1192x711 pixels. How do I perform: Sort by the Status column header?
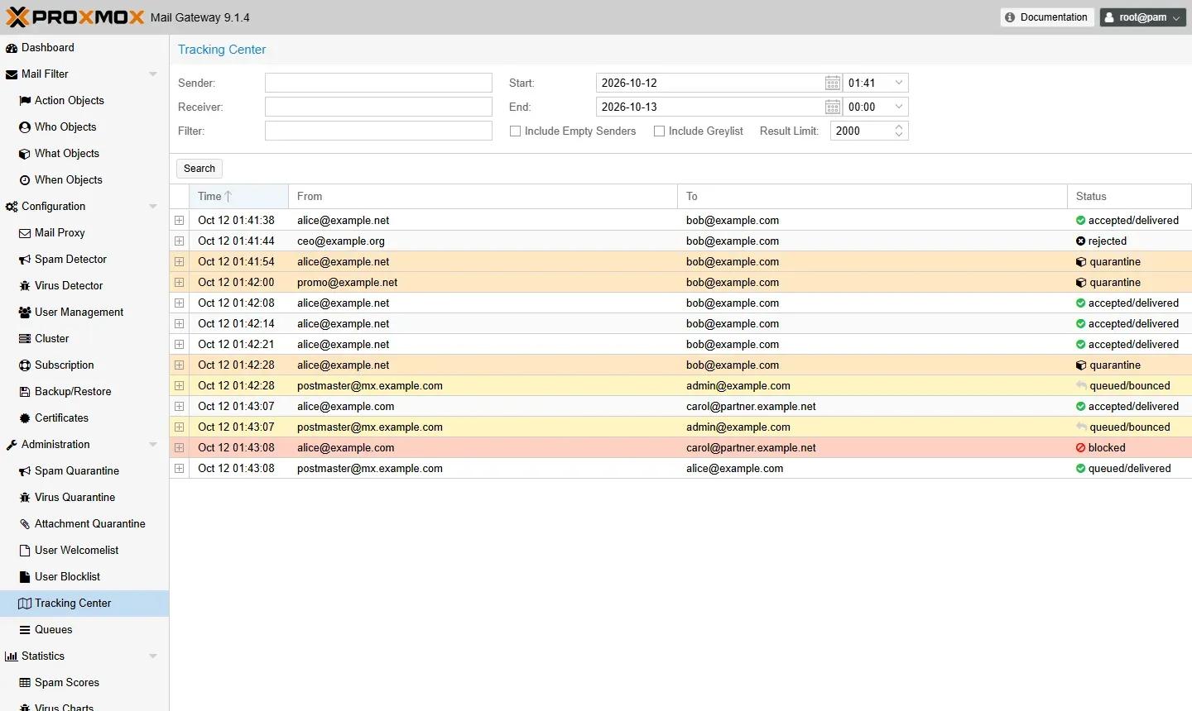(x=1129, y=197)
